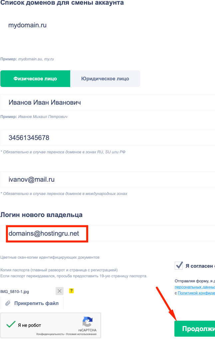Click the paperclip icon on attach button
215x341 pixels.
(x=8, y=303)
